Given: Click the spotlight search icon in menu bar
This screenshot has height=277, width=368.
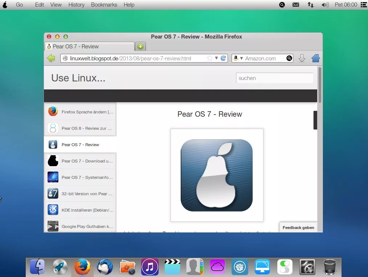Looking at the screenshot, I should coord(282,5).
